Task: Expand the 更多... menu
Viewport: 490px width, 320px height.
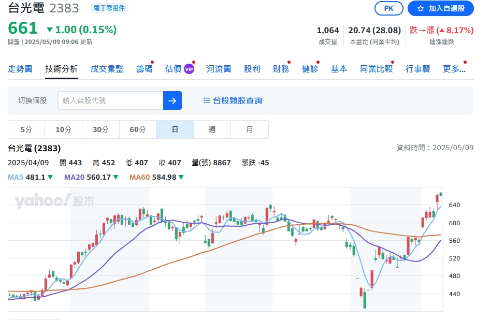Action: click(454, 69)
